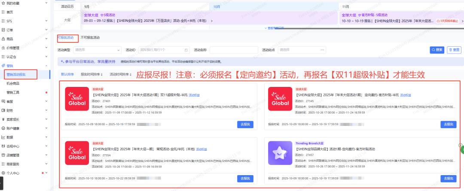Image resolution: width=464 pixels, height=191 pixels.
Task: Expand 查看完整日历 toggle
Action: [x=274, y=28]
